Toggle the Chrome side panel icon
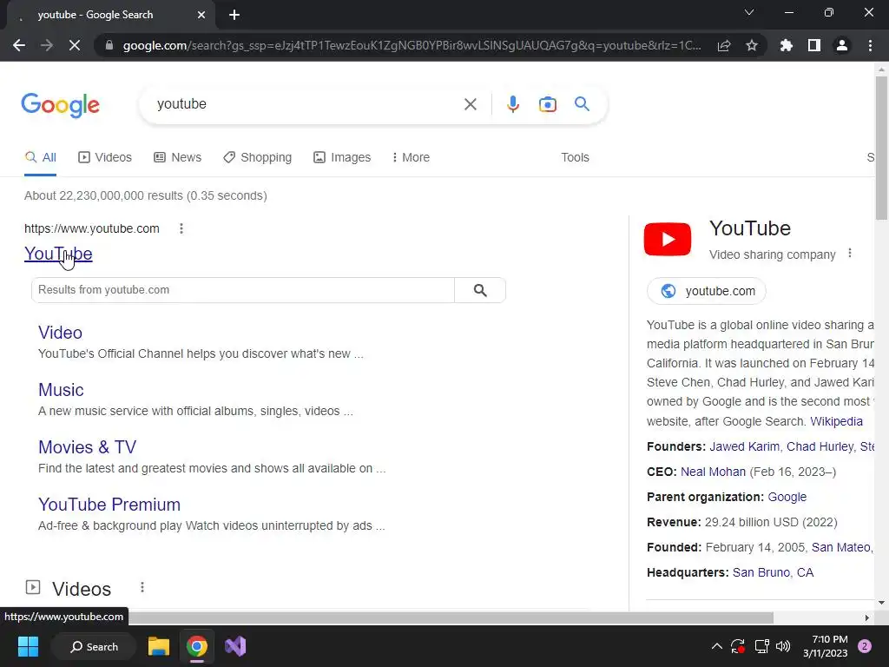This screenshot has width=889, height=667. (x=814, y=45)
